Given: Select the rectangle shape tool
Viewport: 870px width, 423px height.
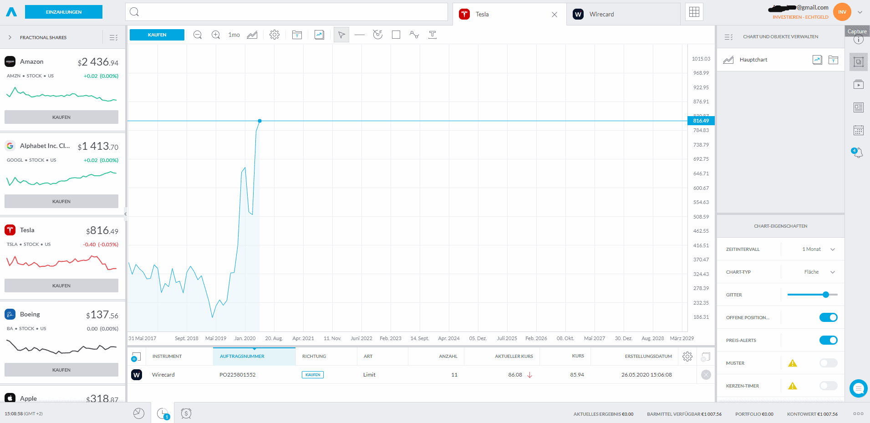Looking at the screenshot, I should point(396,35).
